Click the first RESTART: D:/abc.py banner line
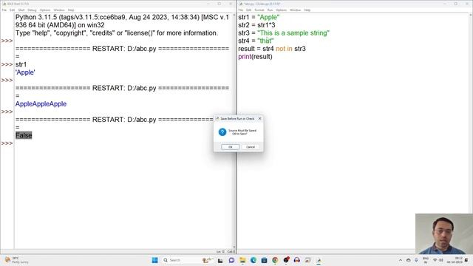 coord(122,49)
